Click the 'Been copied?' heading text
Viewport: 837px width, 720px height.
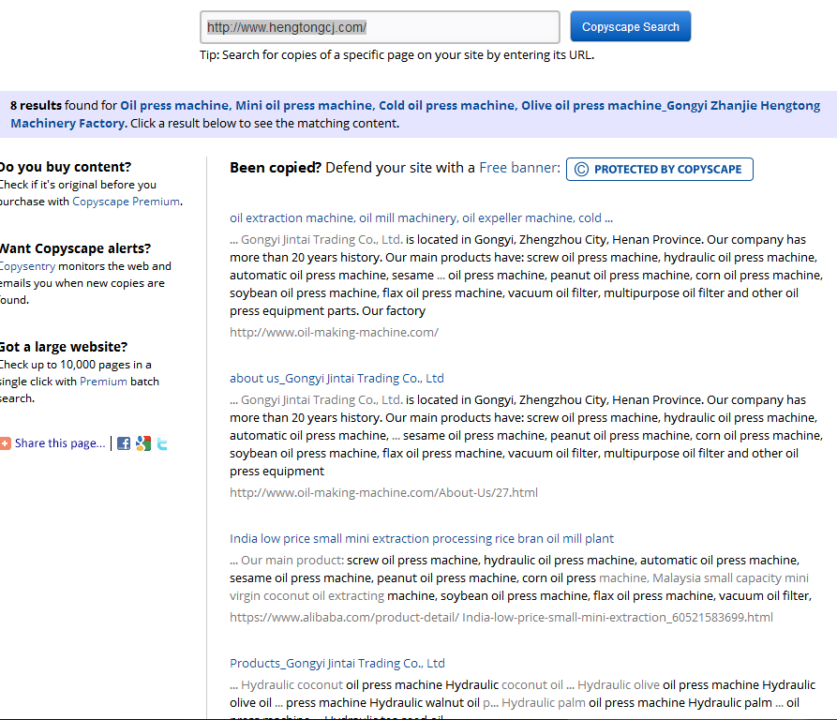(276, 168)
